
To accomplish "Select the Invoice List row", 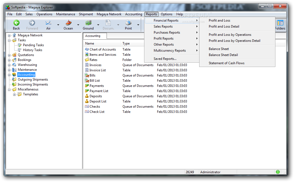I will click(x=136, y=70).
